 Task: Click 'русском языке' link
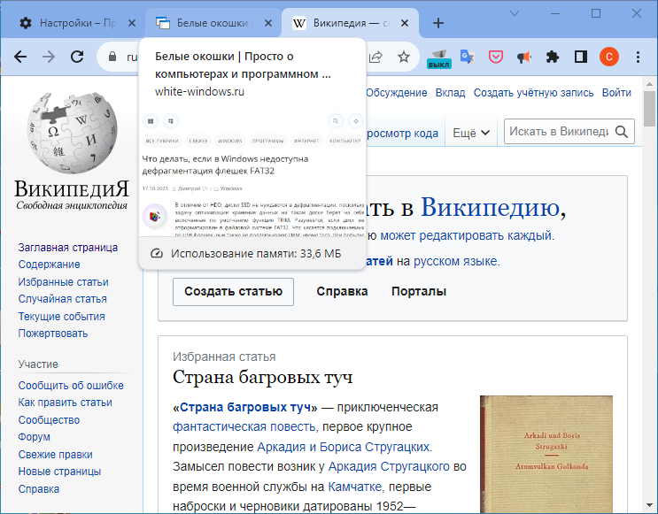455,262
